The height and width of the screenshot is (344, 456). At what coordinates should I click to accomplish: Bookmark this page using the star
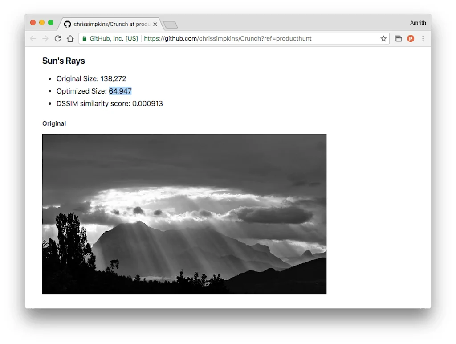coord(383,38)
